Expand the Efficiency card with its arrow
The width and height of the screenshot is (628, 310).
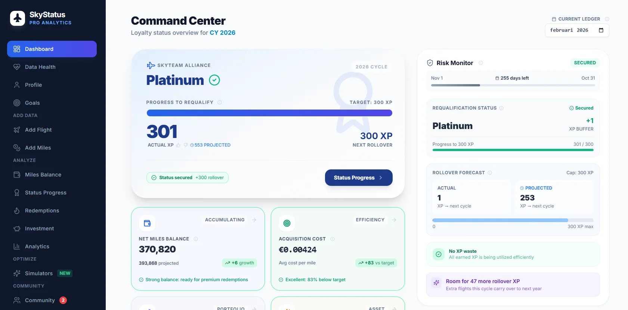point(395,220)
